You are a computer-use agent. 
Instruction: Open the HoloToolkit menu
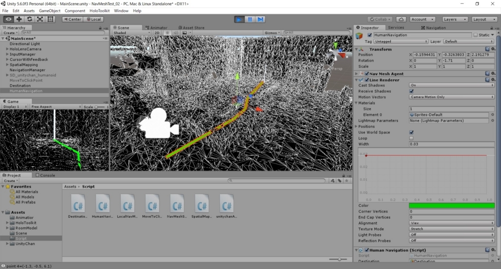(99, 11)
